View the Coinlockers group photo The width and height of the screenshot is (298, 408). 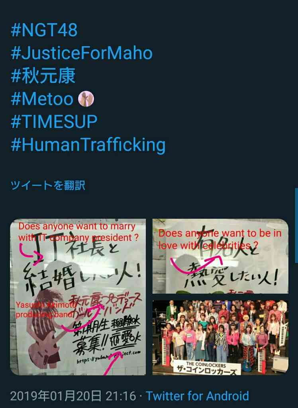coord(220,337)
